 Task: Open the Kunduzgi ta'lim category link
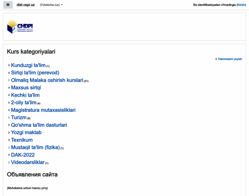28,65
